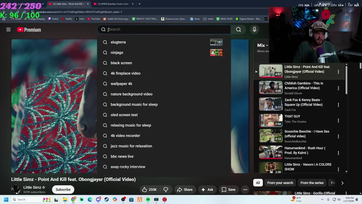Select the 'From your search' chip
This screenshot has height=204, width=362.
pos(280,183)
